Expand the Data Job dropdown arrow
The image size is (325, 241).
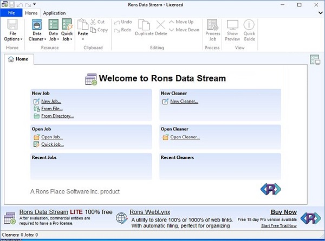pos(58,39)
